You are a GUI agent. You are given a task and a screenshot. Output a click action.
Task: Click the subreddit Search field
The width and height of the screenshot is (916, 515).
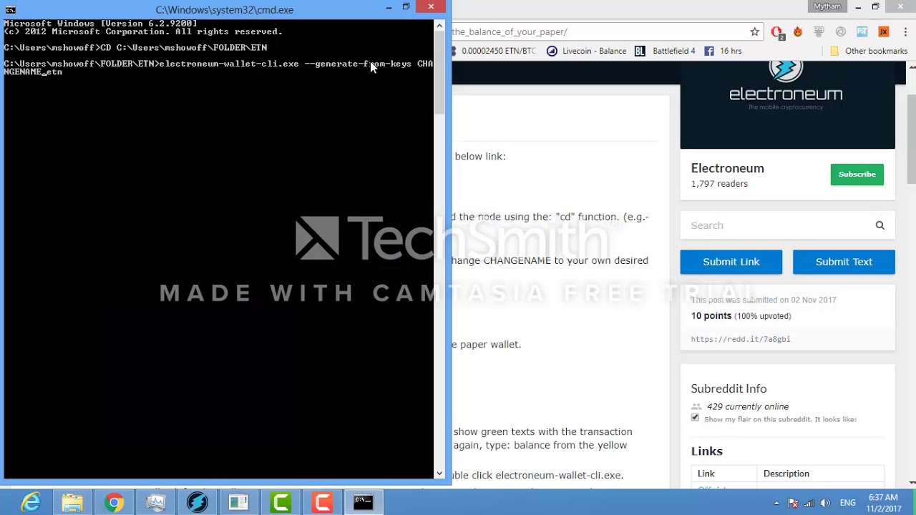pyautogui.click(x=776, y=225)
